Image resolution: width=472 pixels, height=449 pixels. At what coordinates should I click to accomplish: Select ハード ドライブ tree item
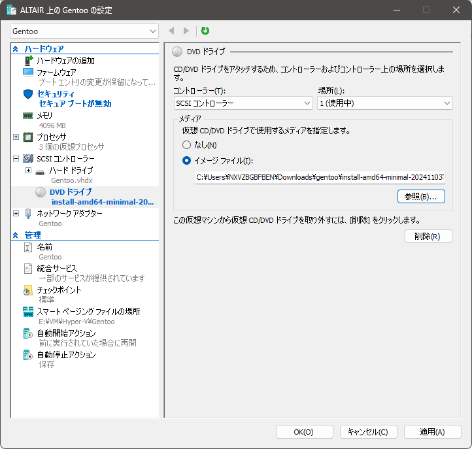[71, 171]
